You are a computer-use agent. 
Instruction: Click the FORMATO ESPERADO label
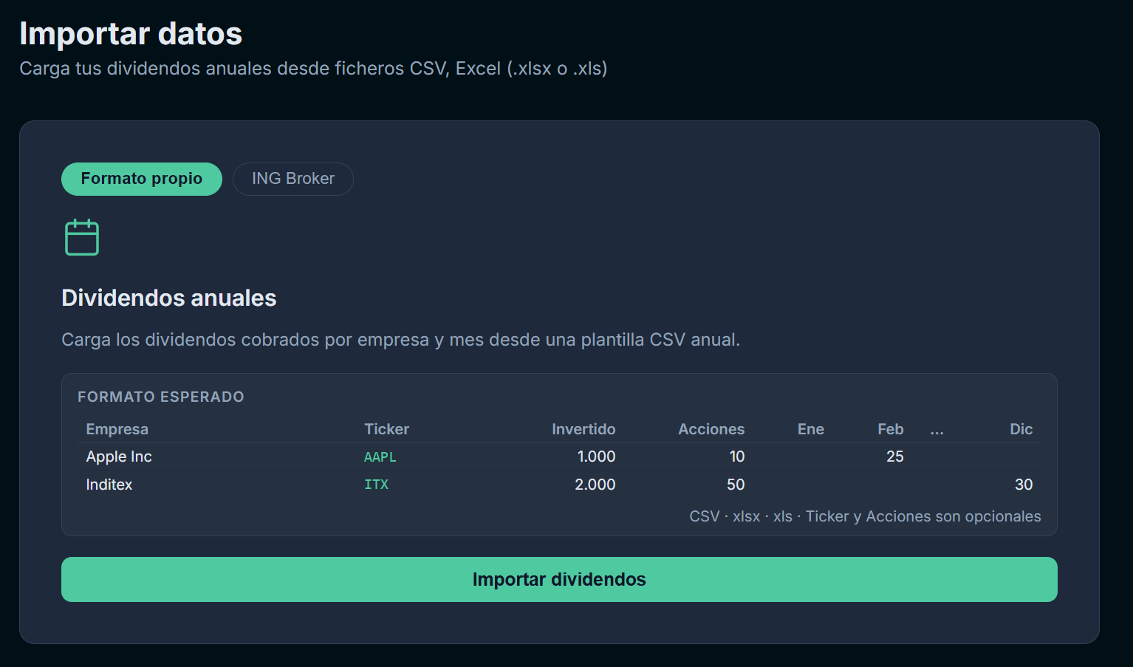[161, 397]
